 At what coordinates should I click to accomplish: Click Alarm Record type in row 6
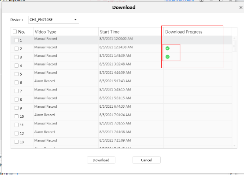44,81
